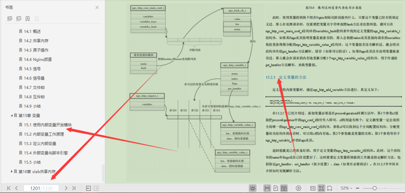Open the 52% zoom dropdown

click(346, 188)
